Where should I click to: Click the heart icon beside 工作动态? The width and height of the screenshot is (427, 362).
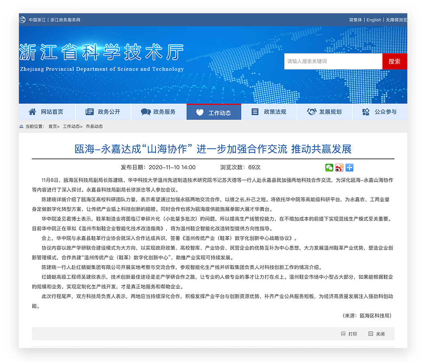tap(200, 112)
